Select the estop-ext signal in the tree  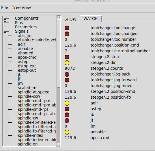[x=27, y=66]
